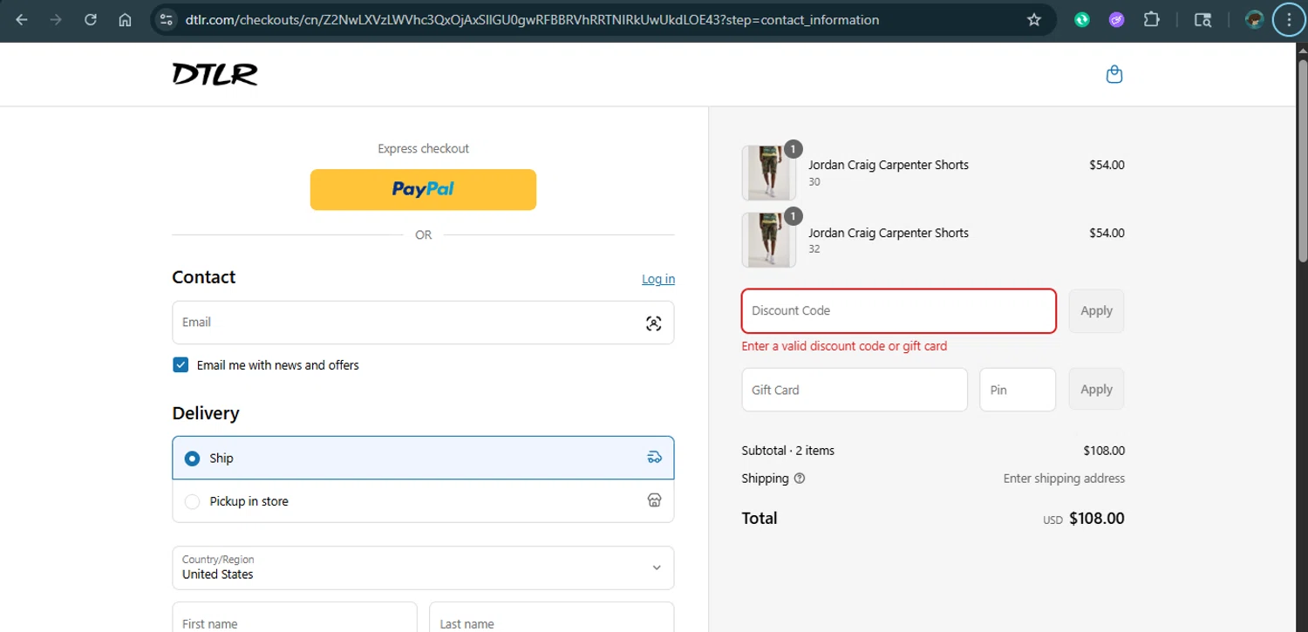Select the Ship delivery option
Viewport: 1308px width, 632px height.
tap(423, 458)
